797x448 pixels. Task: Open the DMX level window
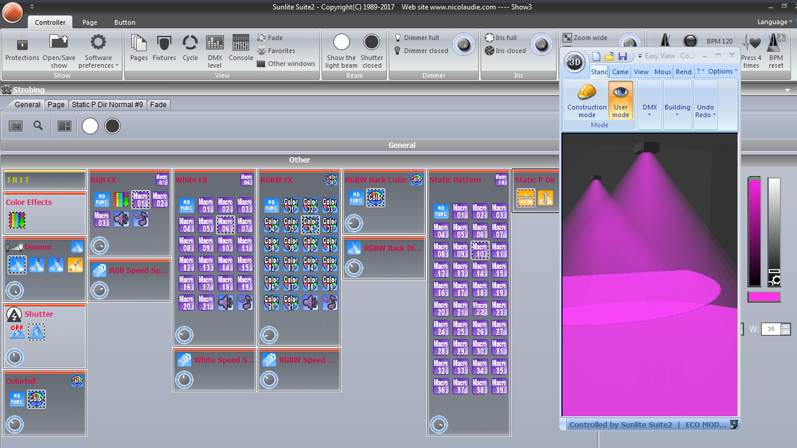coord(215,51)
